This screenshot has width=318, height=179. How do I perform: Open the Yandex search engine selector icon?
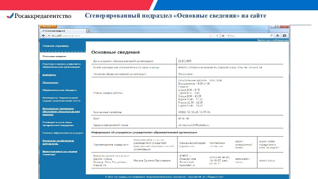[x=223, y=35]
